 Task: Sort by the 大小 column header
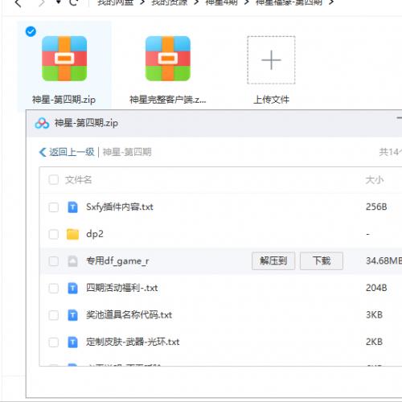375,180
